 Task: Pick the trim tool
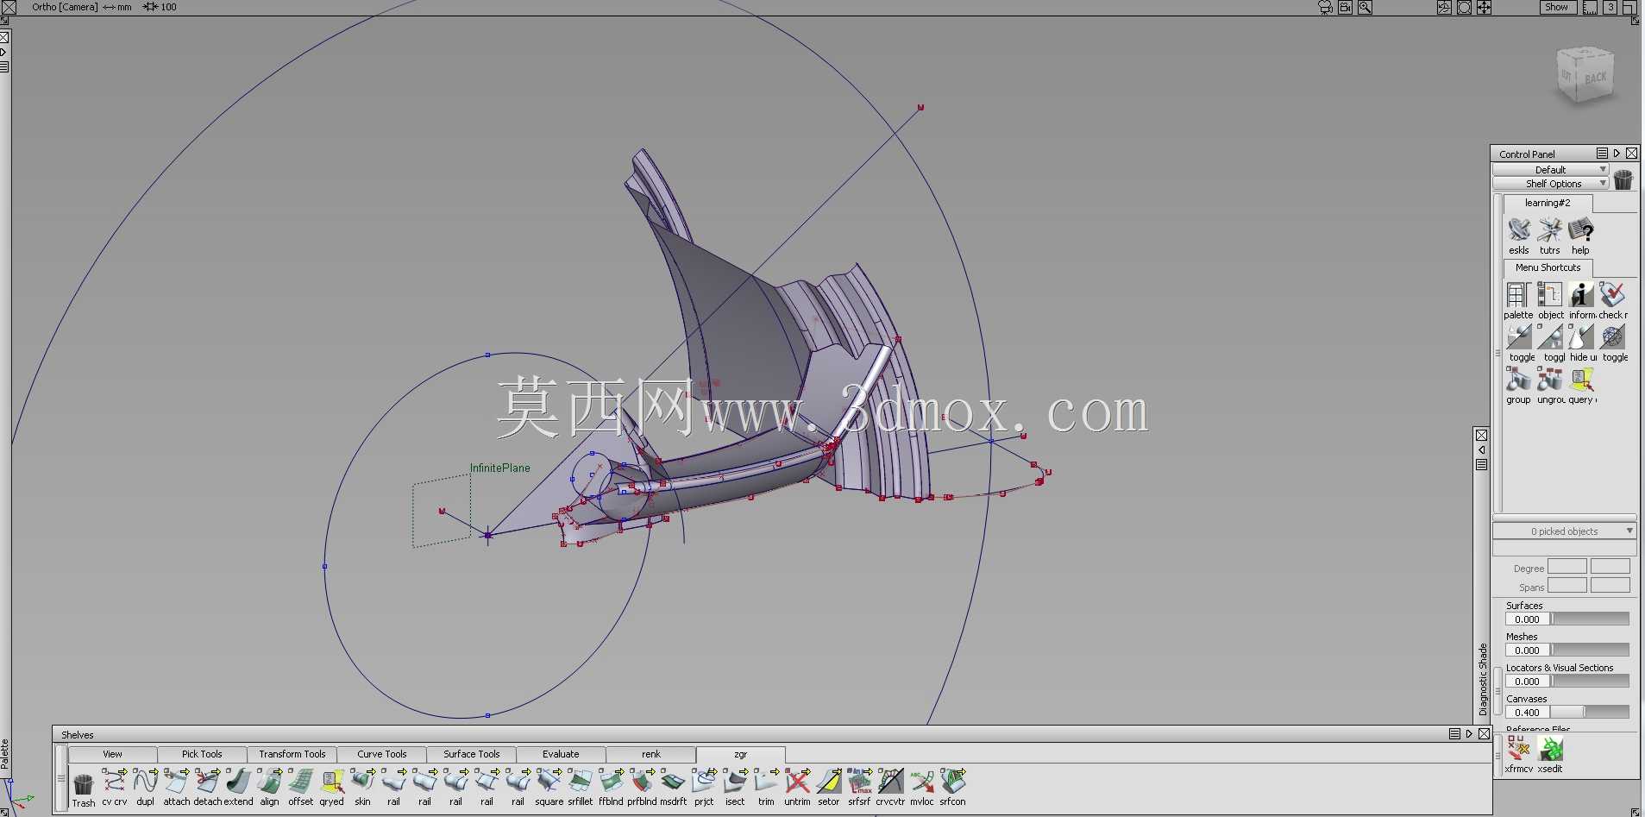click(766, 782)
